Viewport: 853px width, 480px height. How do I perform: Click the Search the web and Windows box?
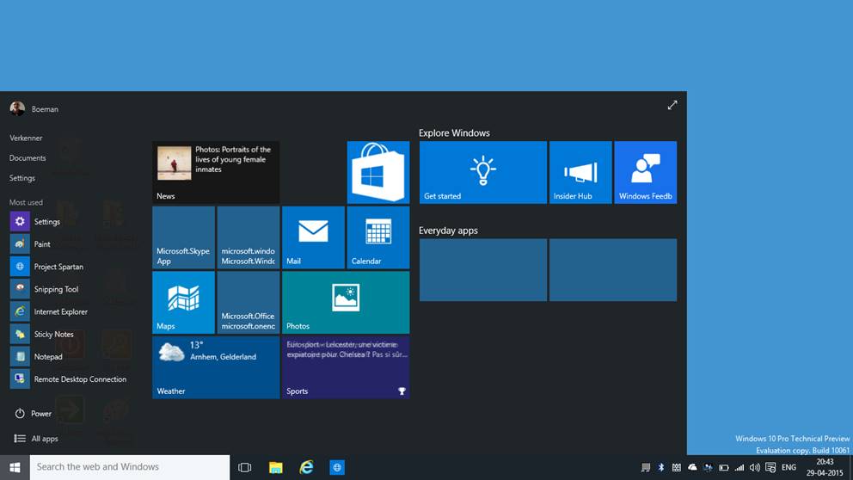(x=130, y=467)
